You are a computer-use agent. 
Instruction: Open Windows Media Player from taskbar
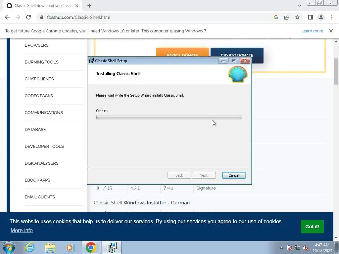coord(70,247)
